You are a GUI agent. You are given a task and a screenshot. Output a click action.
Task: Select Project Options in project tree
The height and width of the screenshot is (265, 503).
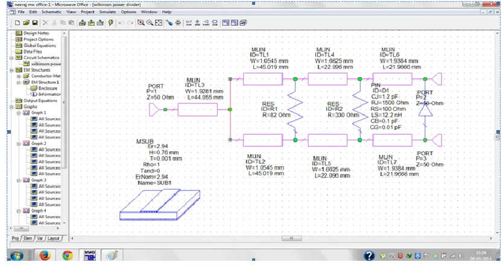click(x=38, y=39)
